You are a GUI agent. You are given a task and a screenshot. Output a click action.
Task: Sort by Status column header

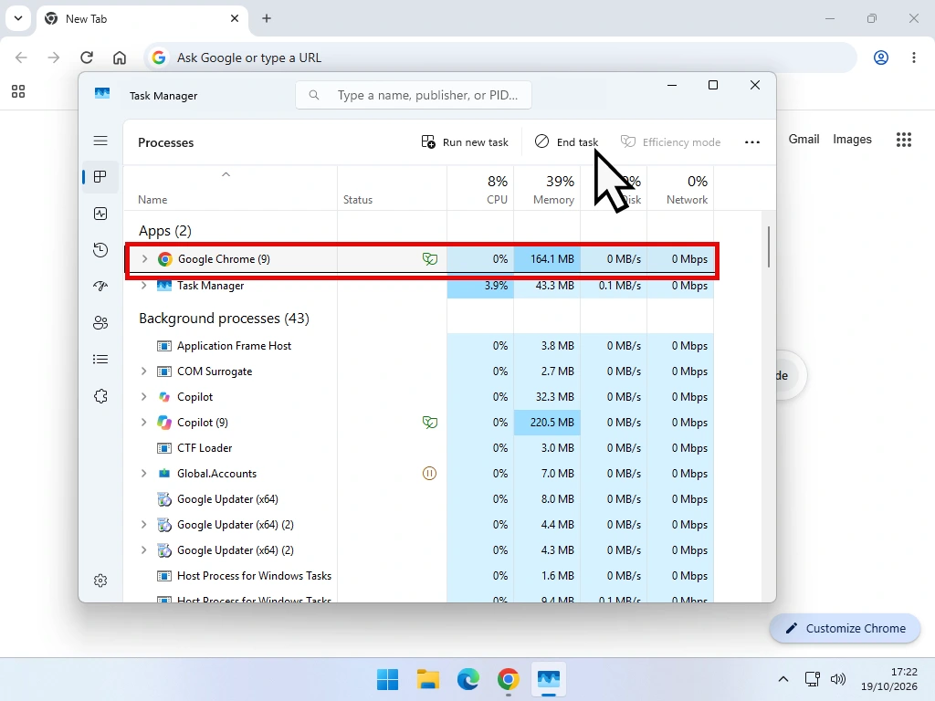click(x=392, y=188)
